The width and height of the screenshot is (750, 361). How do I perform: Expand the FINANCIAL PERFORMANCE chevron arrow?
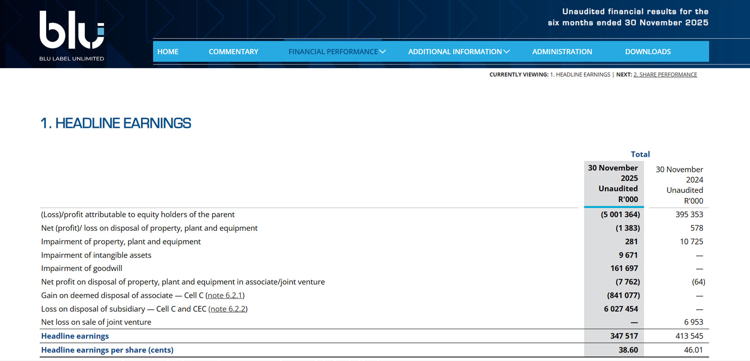(x=382, y=52)
